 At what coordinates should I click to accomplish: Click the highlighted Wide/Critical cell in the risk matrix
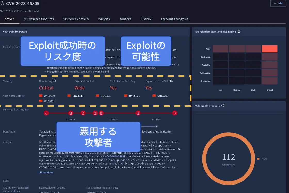(x=270, y=49)
